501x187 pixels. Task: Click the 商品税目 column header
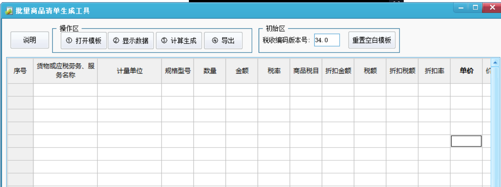pyautogui.click(x=306, y=71)
